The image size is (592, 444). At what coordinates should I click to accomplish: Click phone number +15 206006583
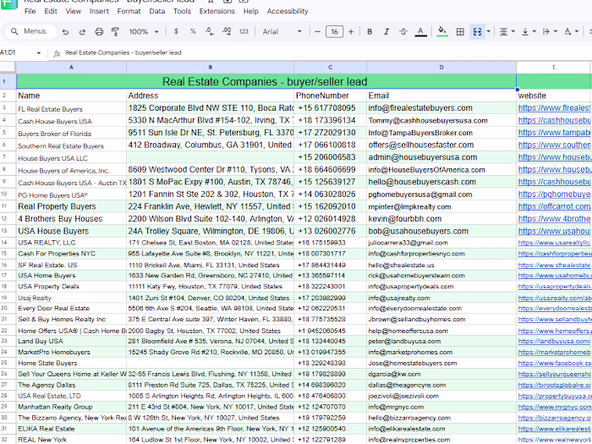326,157
